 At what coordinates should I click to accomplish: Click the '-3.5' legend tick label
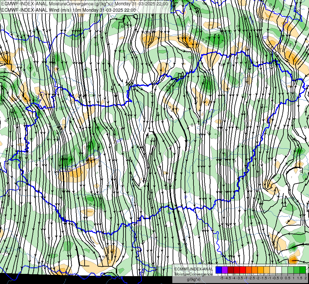[240, 278]
